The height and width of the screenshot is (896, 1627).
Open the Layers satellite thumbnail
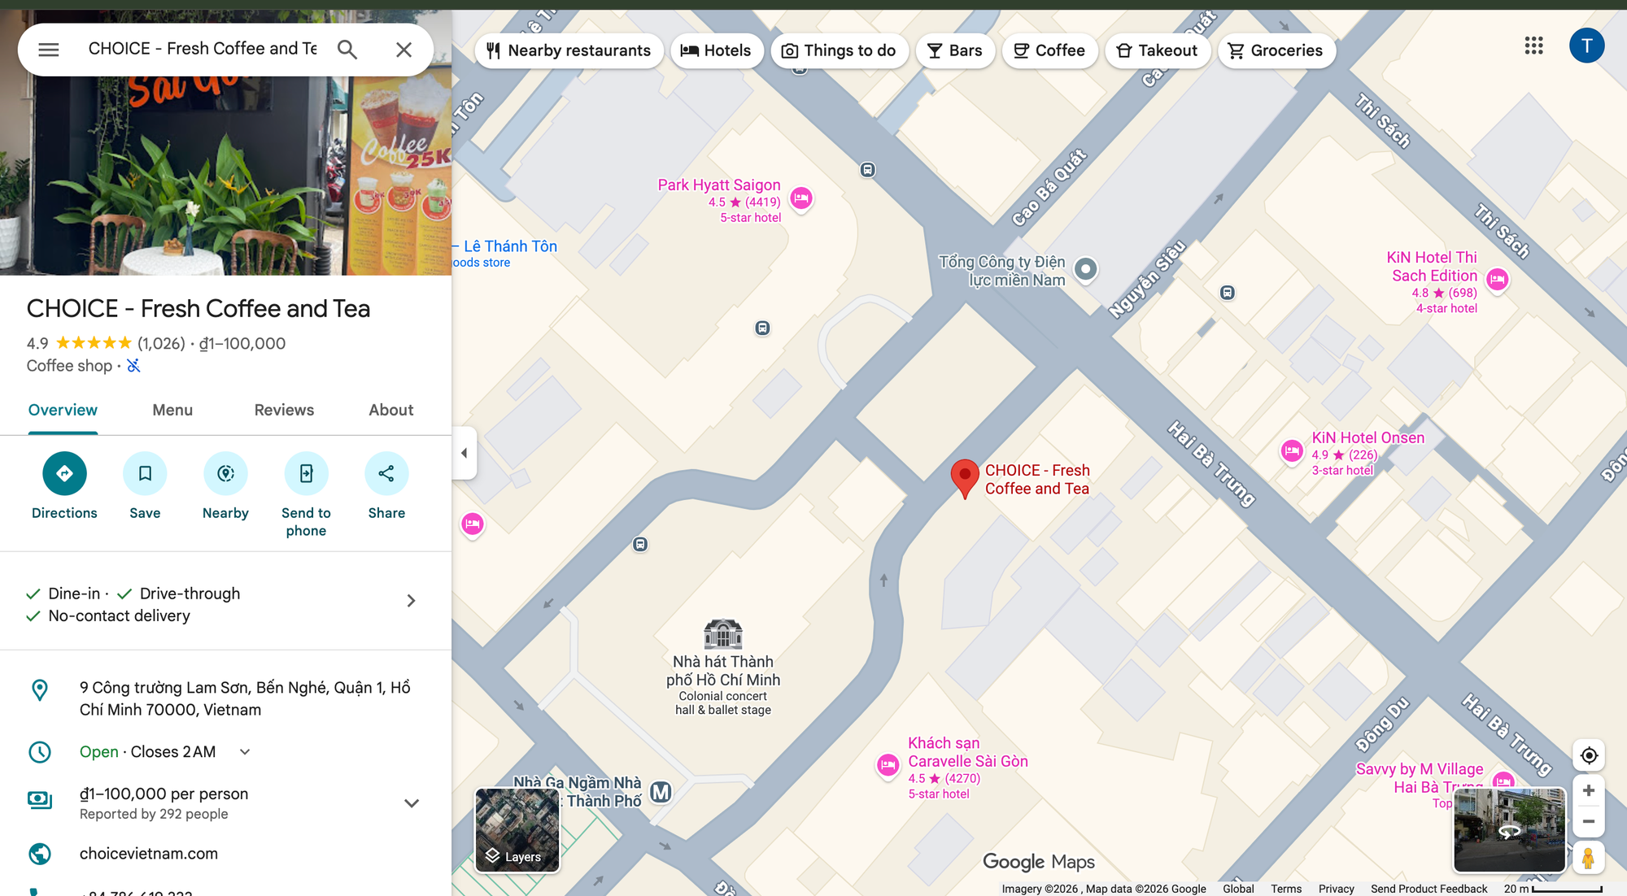pyautogui.click(x=517, y=829)
